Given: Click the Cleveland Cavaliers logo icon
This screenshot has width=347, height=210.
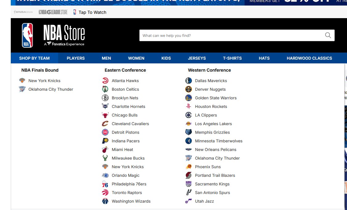Looking at the screenshot, I should click(x=105, y=124).
